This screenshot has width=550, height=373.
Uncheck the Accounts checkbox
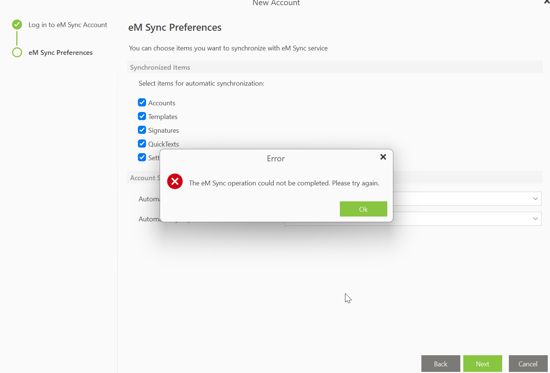click(x=142, y=102)
